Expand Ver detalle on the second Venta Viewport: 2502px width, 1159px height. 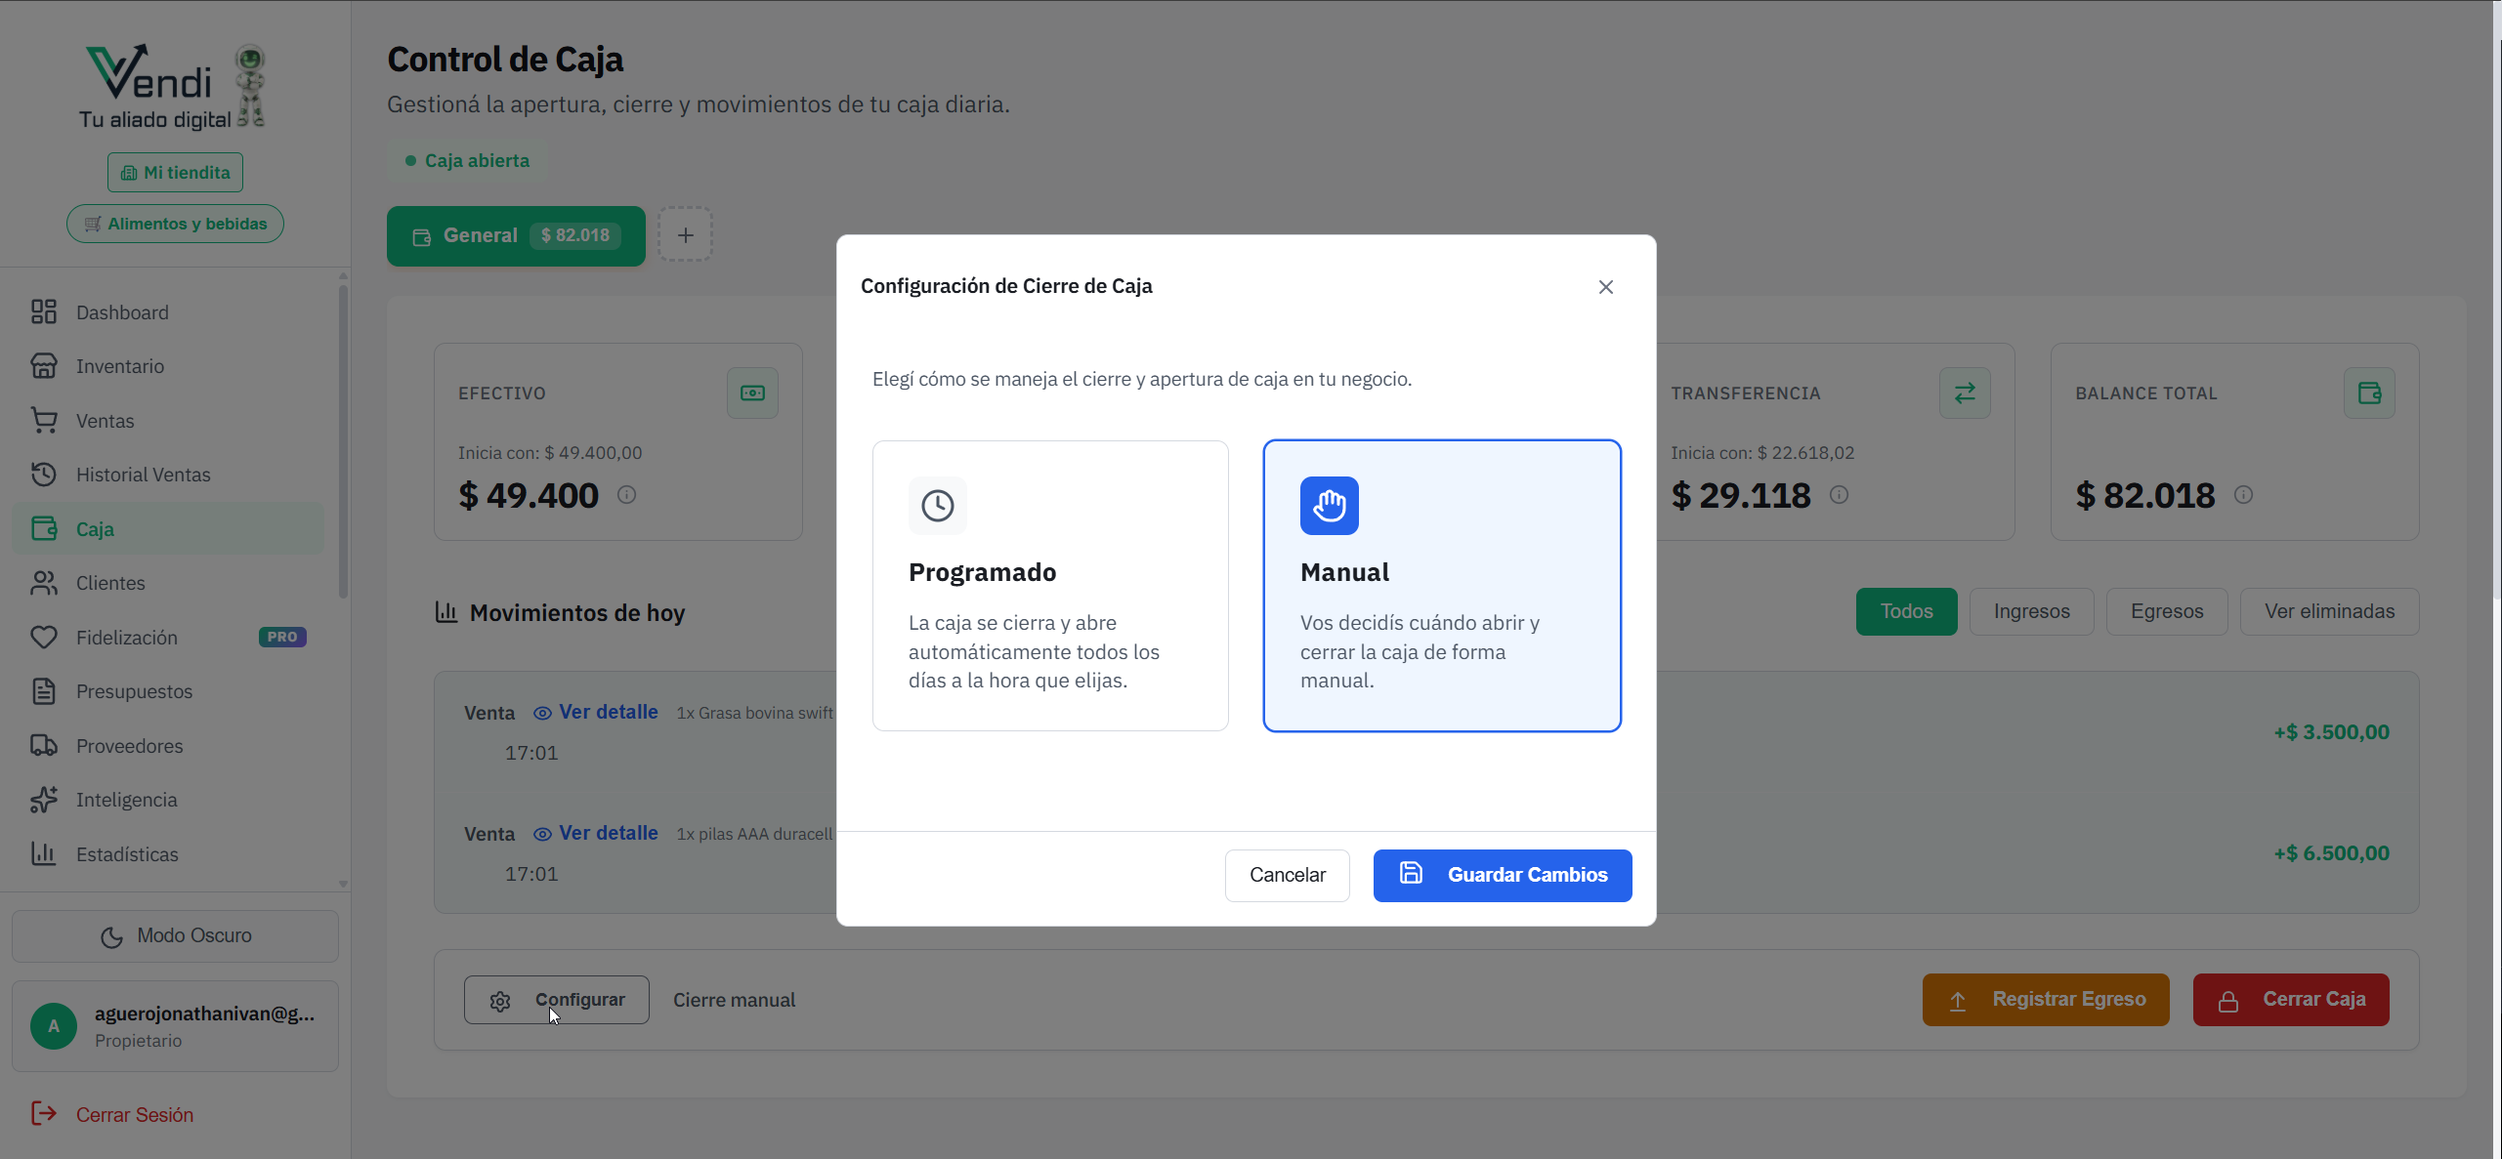coord(608,833)
